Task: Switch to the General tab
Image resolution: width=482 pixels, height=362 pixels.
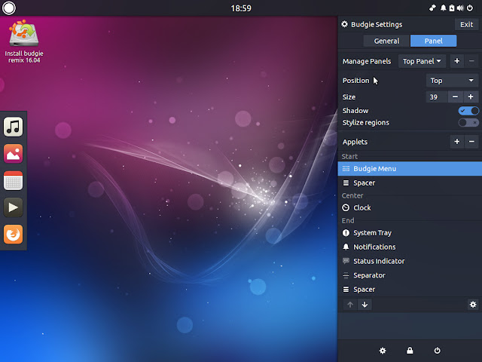Action: point(386,41)
